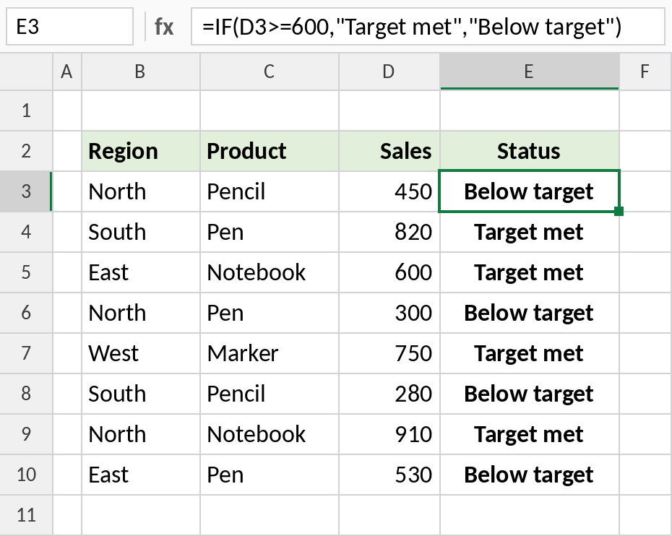Click South in row 4
Screen dimensions: 672x536
click(x=141, y=232)
